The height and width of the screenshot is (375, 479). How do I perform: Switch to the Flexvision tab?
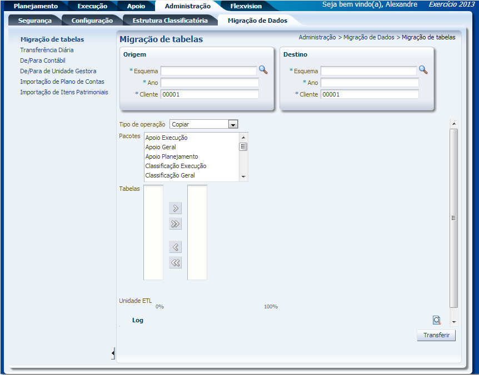(x=246, y=6)
